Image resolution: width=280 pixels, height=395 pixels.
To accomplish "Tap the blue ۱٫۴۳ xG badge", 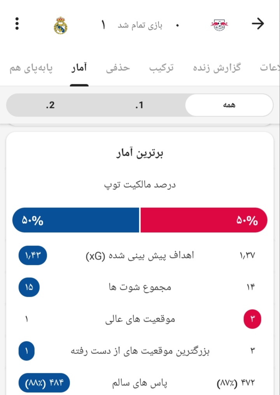I will 33,255.
